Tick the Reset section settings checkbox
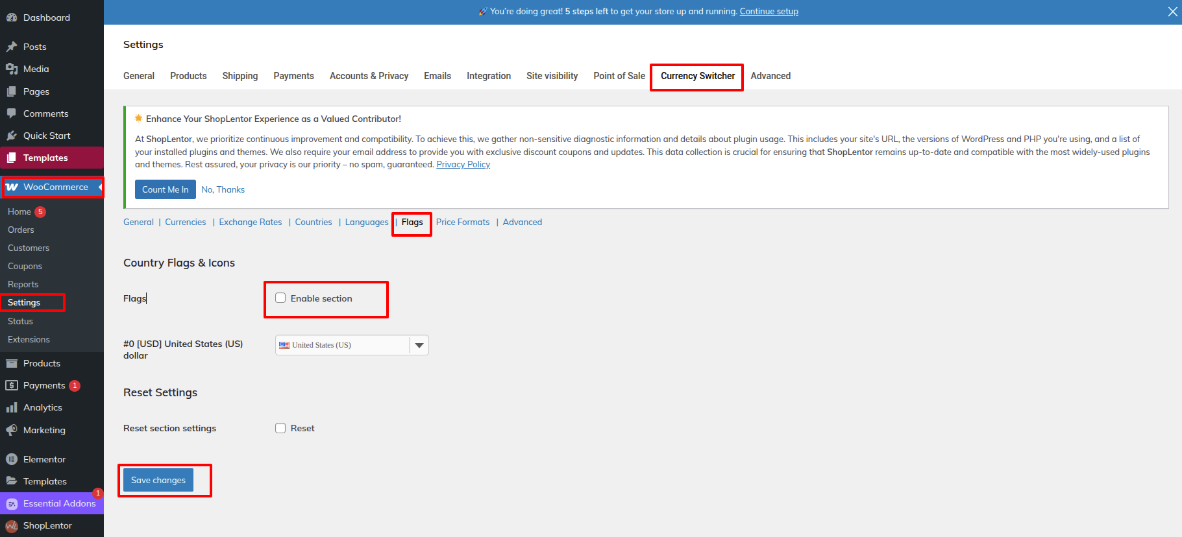Screen dimensions: 1182x537 280,428
